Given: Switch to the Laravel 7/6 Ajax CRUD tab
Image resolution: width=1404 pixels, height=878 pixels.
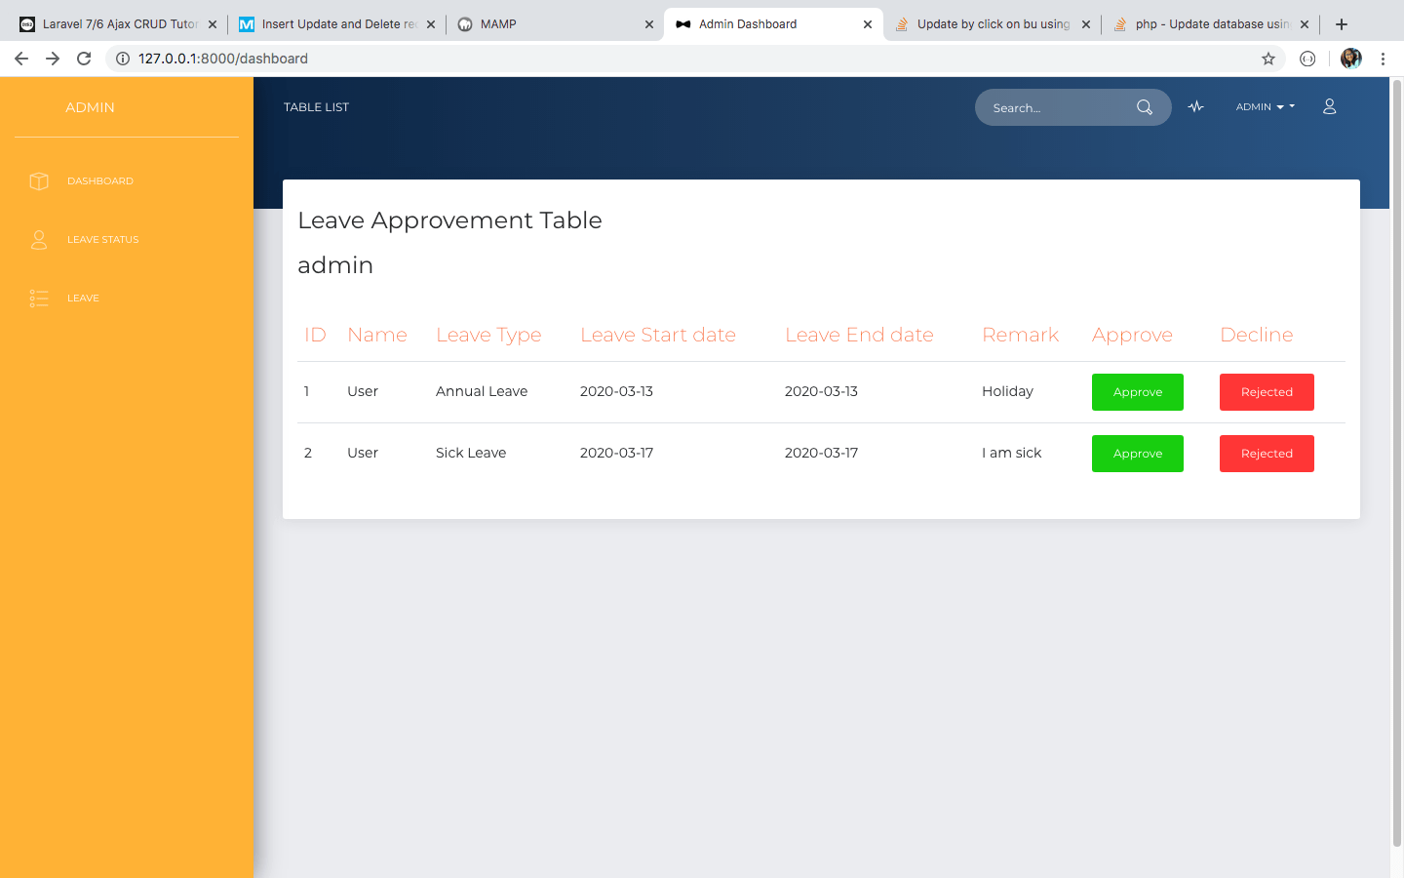Looking at the screenshot, I should (x=119, y=24).
